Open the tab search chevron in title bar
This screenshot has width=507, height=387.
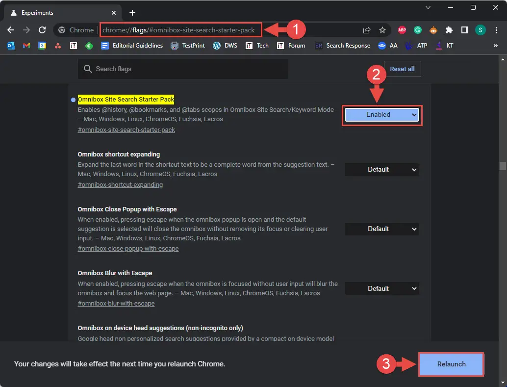[x=428, y=7]
